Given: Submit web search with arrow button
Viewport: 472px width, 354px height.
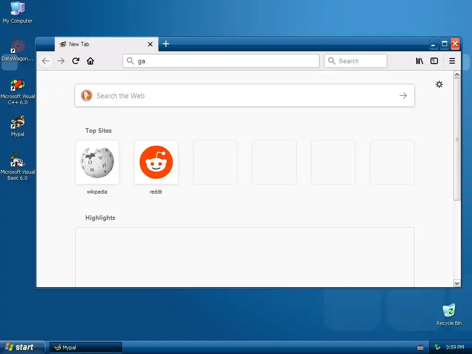Looking at the screenshot, I should [403, 95].
